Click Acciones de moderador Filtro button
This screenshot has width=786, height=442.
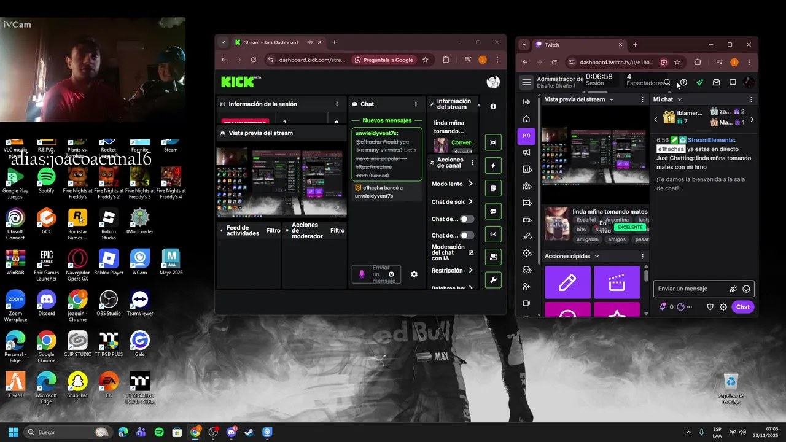coord(337,231)
